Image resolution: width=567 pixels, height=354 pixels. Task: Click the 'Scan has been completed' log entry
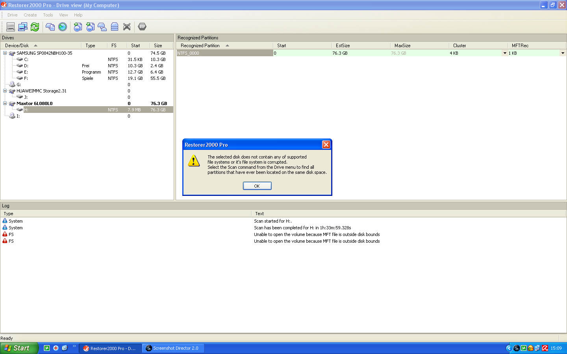[302, 228]
